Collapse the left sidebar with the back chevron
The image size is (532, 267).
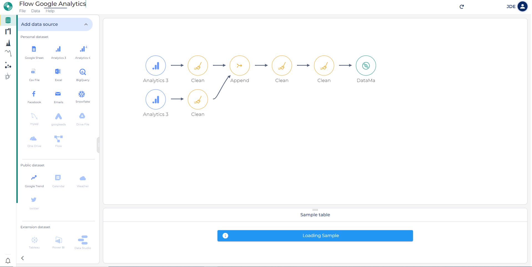coord(22,258)
